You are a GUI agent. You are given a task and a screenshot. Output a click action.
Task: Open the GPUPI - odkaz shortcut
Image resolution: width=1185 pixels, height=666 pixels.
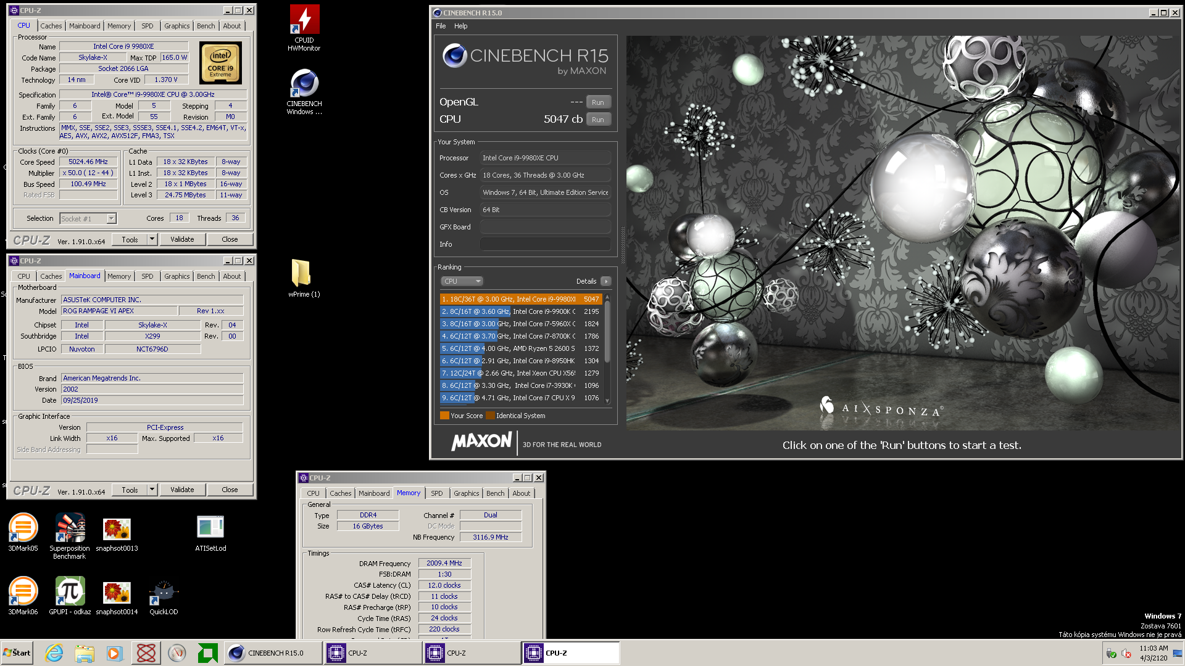point(70,596)
